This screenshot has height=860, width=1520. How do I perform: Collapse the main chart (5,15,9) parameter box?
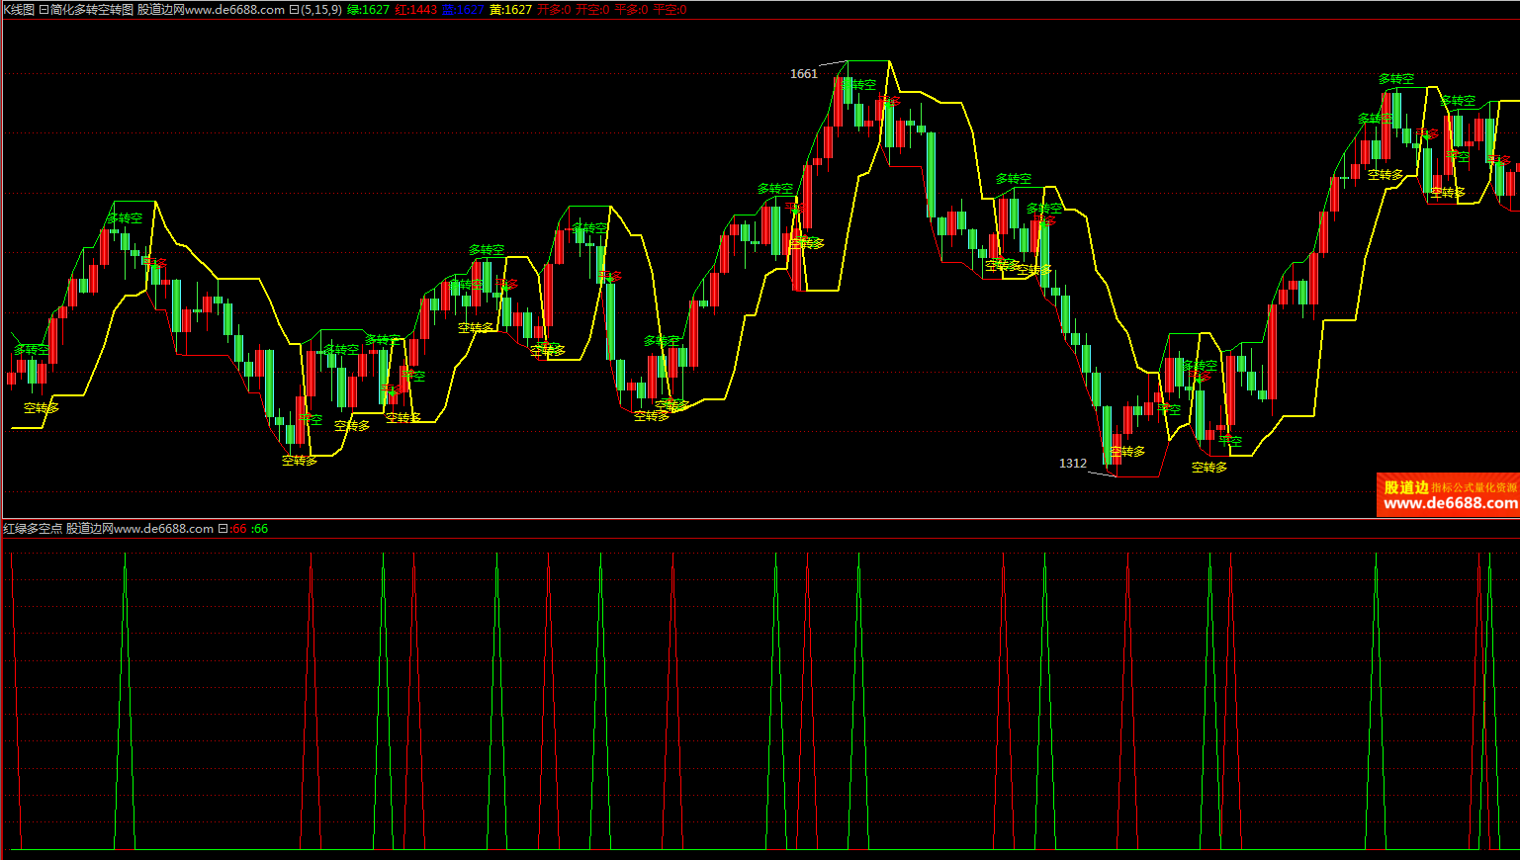pos(294,10)
